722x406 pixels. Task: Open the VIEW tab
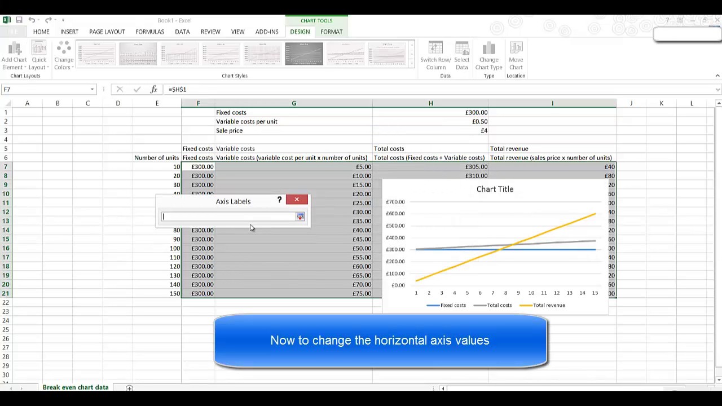coord(237,32)
